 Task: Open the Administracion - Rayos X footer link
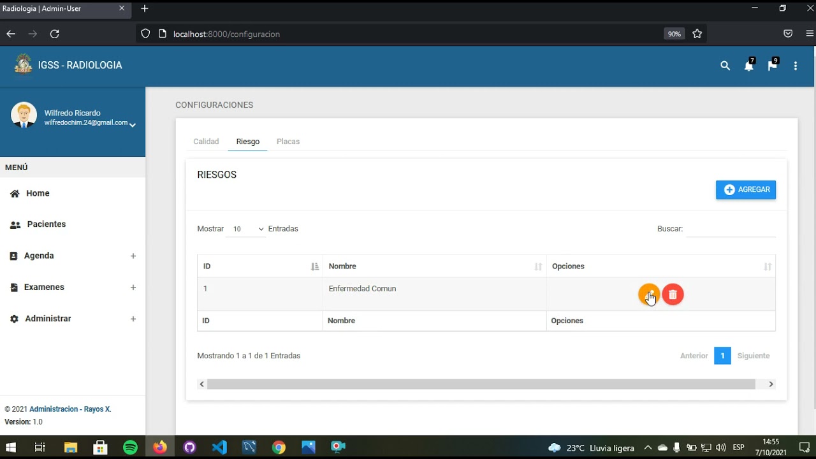tap(69, 409)
